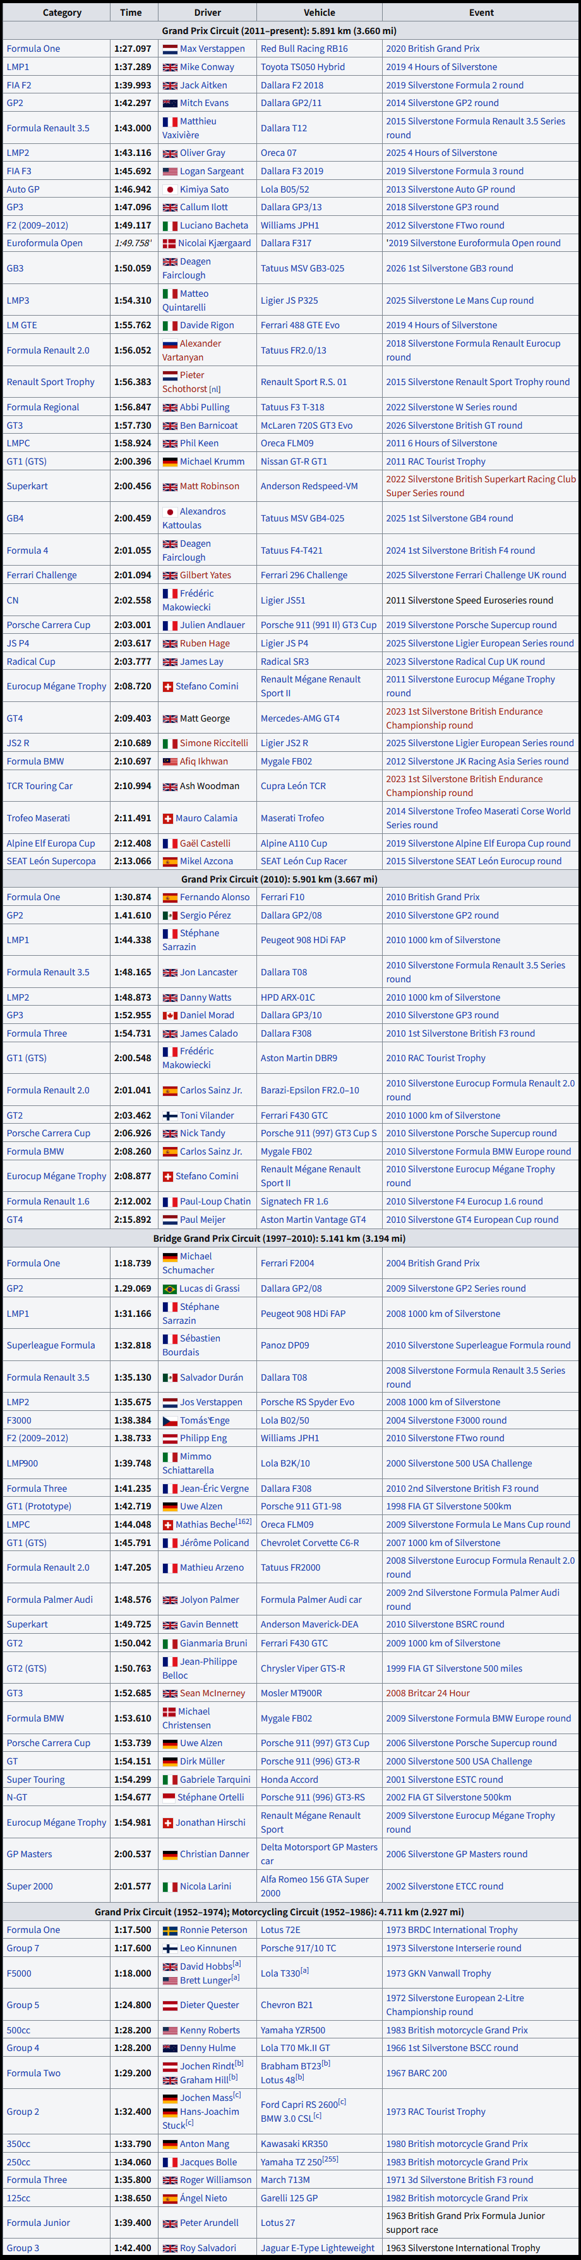581x2260 pixels.
Task: Click the Dutch flag beside Max Verstappen
Action: pos(169,49)
